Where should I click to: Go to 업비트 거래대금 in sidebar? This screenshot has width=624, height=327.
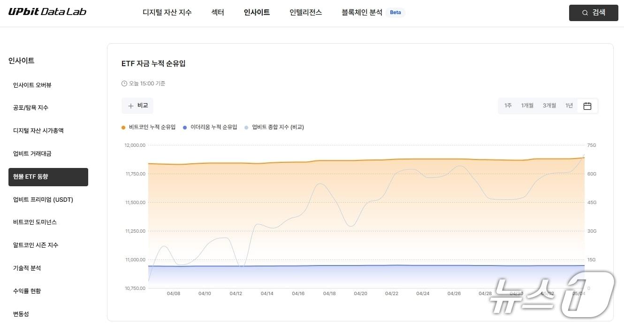tap(32, 154)
